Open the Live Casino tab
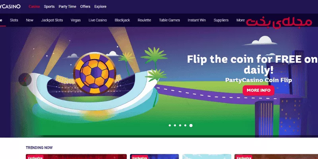The height and width of the screenshot is (159, 318). pyautogui.click(x=98, y=20)
